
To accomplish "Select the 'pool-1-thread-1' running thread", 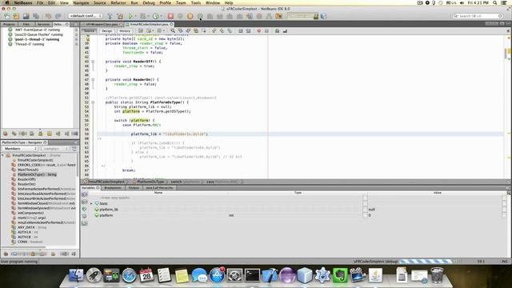I will click(x=37, y=39).
